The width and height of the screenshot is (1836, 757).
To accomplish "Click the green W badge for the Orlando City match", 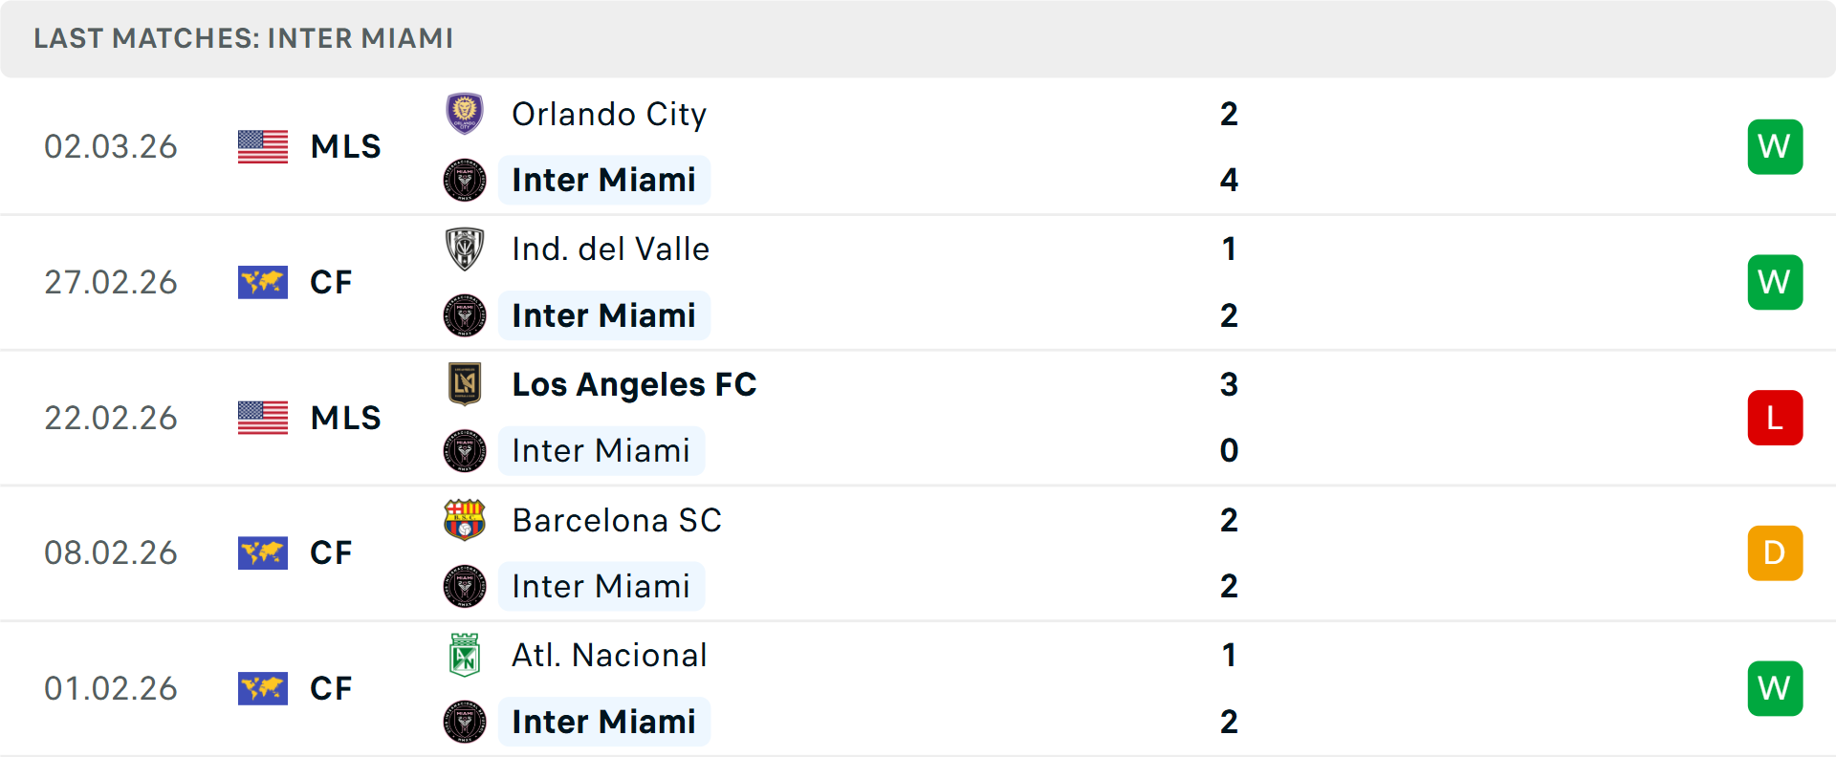I will 1775,146.
